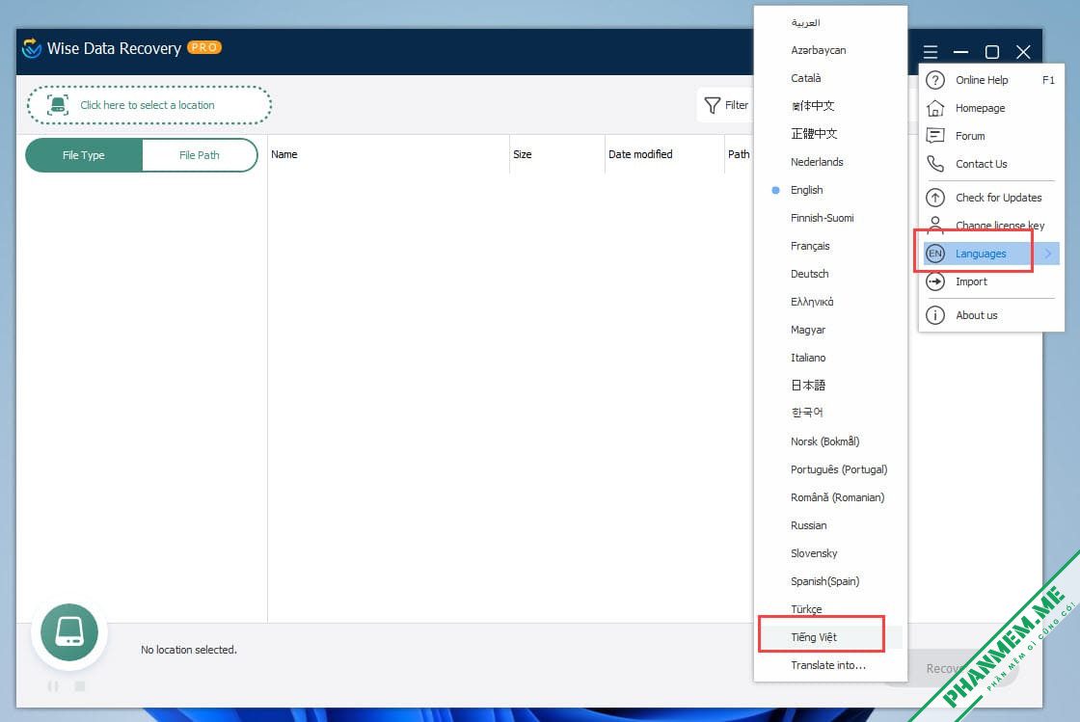Open Forum menu entry

tap(991, 136)
